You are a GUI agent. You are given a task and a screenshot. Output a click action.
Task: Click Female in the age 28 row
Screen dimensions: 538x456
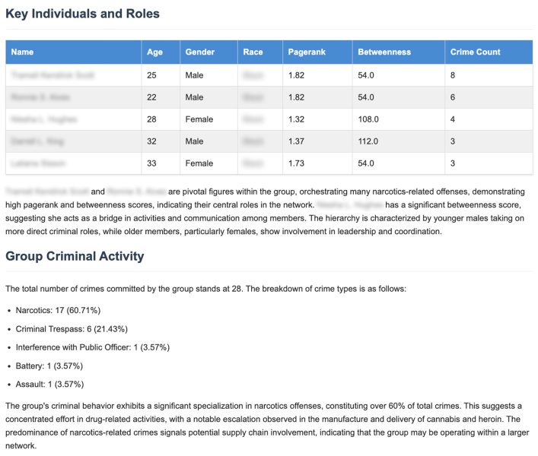199,119
